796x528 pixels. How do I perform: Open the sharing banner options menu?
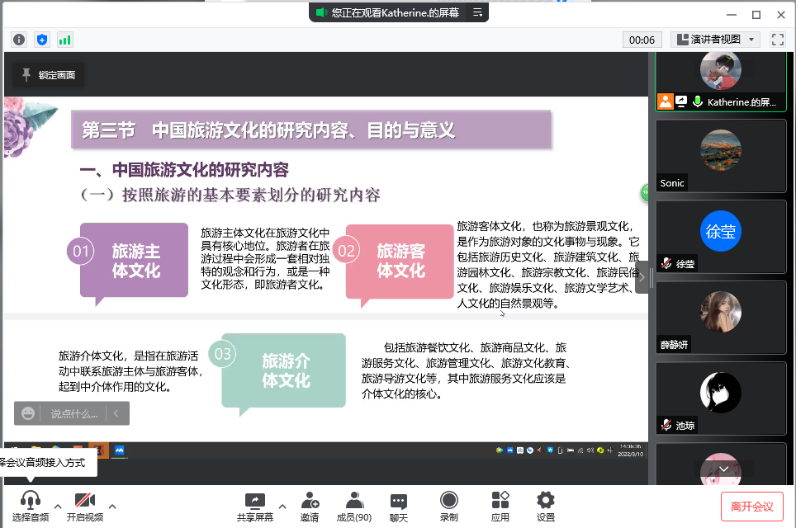(477, 13)
